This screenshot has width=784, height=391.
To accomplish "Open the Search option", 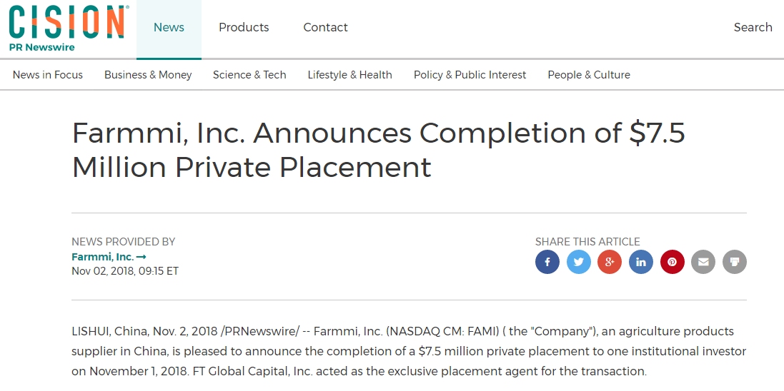I will pyautogui.click(x=753, y=27).
